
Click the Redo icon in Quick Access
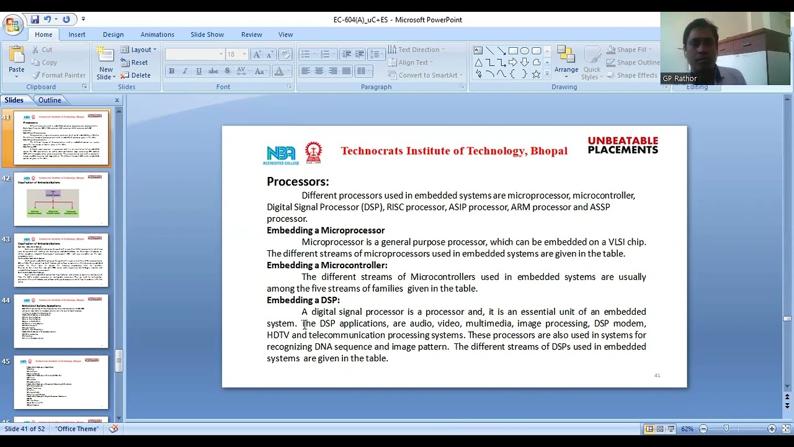point(66,19)
